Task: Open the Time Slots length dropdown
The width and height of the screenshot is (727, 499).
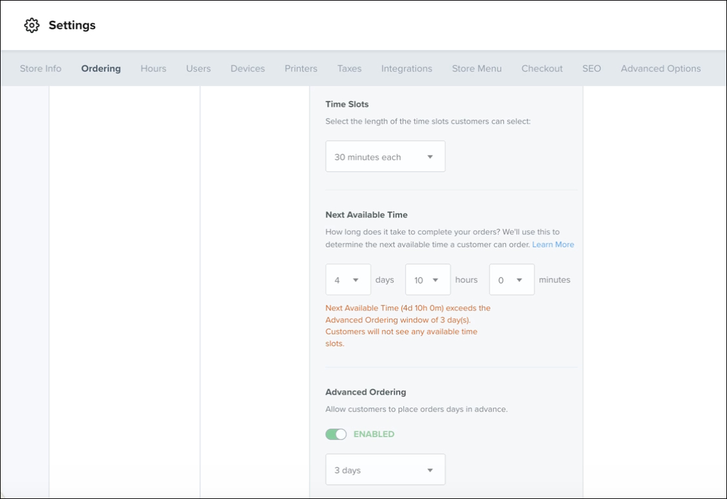Action: pos(385,157)
